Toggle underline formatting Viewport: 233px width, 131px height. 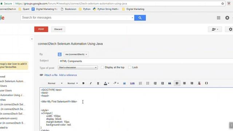pos(98,83)
